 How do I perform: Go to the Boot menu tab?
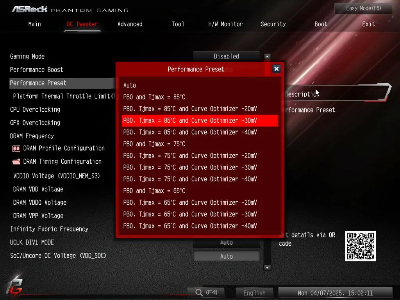320,24
